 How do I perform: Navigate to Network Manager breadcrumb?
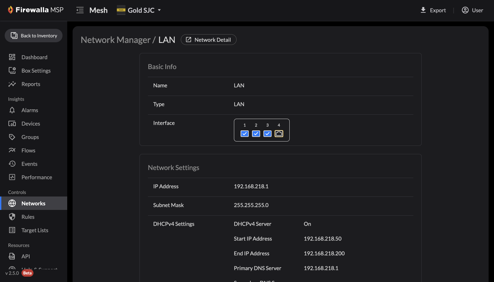116,40
